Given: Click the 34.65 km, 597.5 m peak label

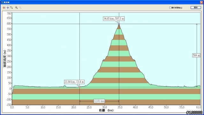Looking at the screenshot, I should click(x=114, y=19).
